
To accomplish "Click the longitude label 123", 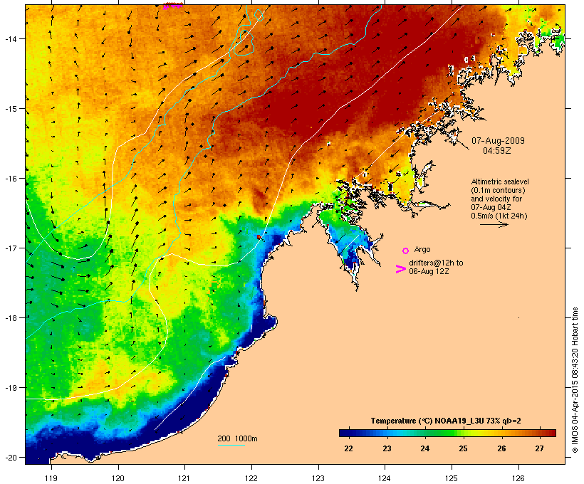I will click(318, 478).
